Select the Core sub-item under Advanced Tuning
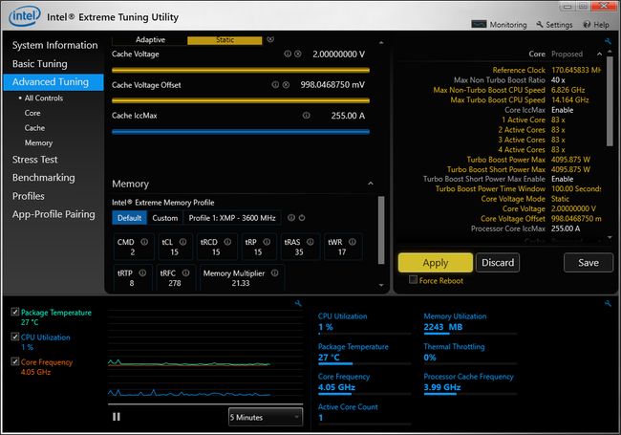The image size is (621, 435). [32, 113]
